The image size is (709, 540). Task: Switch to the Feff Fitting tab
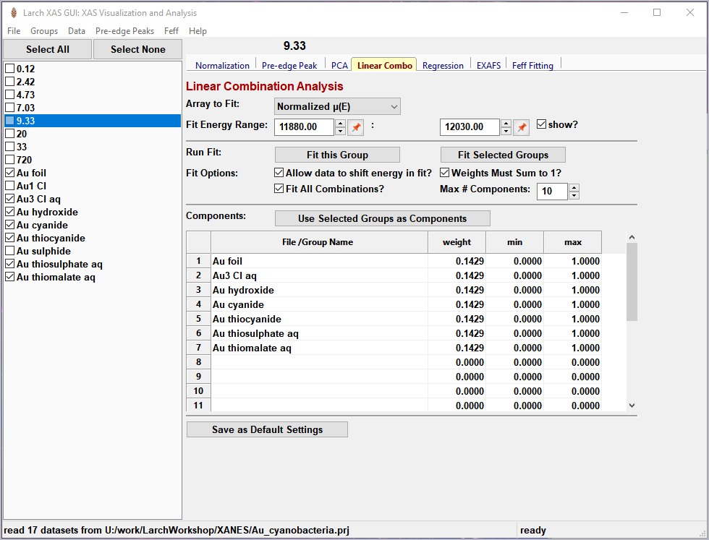(532, 65)
